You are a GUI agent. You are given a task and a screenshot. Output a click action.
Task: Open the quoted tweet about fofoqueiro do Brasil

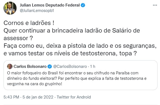coord(81,75)
